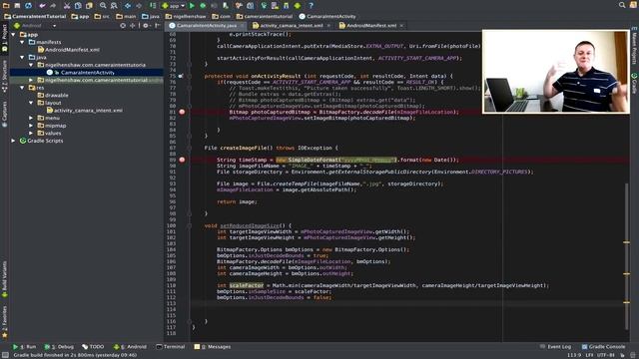
Task: Expand the mipmap folder
Action: pyautogui.click(x=31, y=126)
